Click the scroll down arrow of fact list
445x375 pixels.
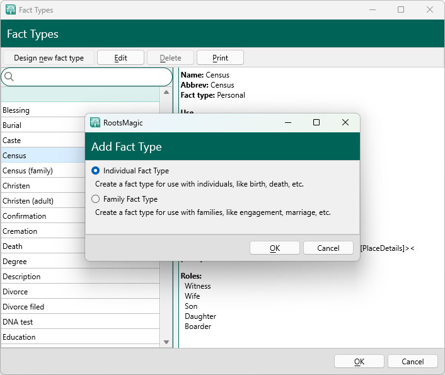coord(166,342)
